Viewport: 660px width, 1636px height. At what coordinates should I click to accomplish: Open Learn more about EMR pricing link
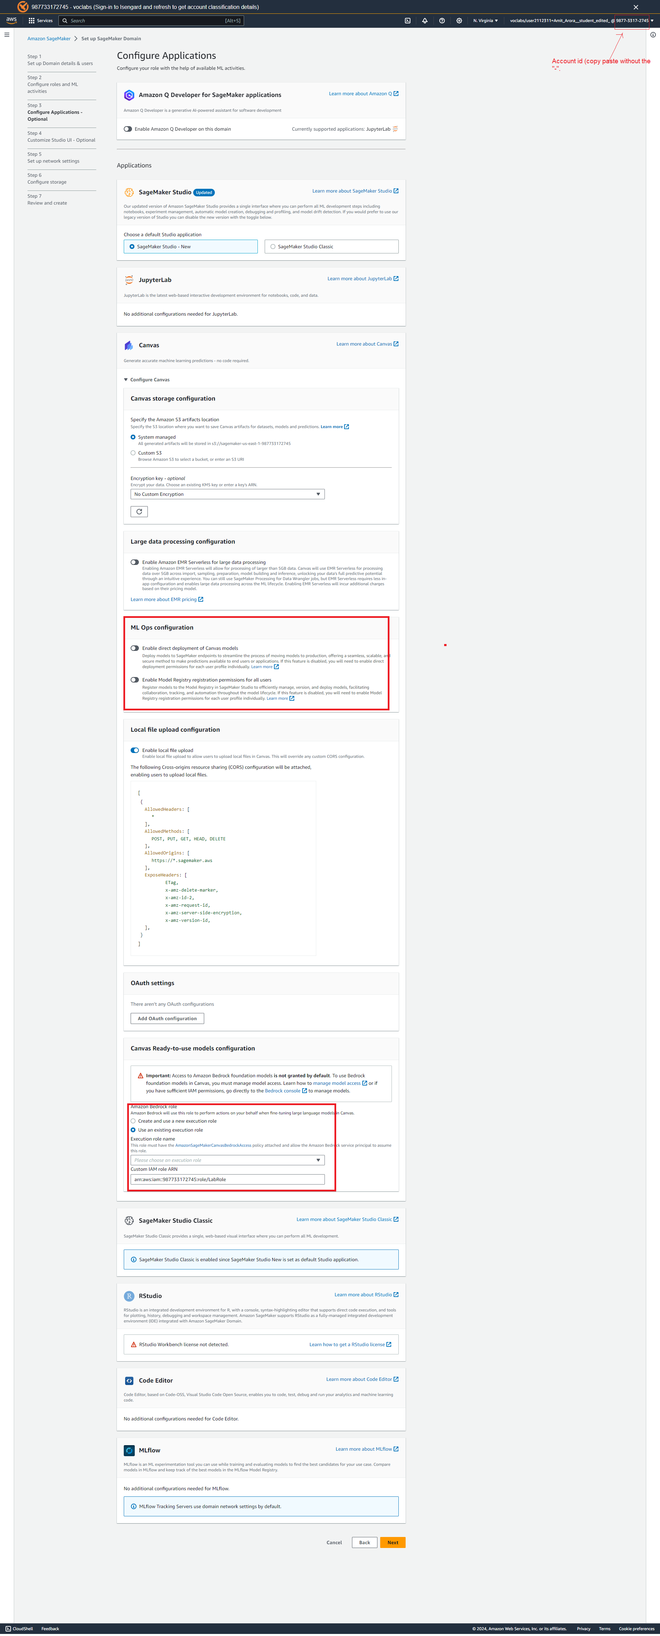166,599
